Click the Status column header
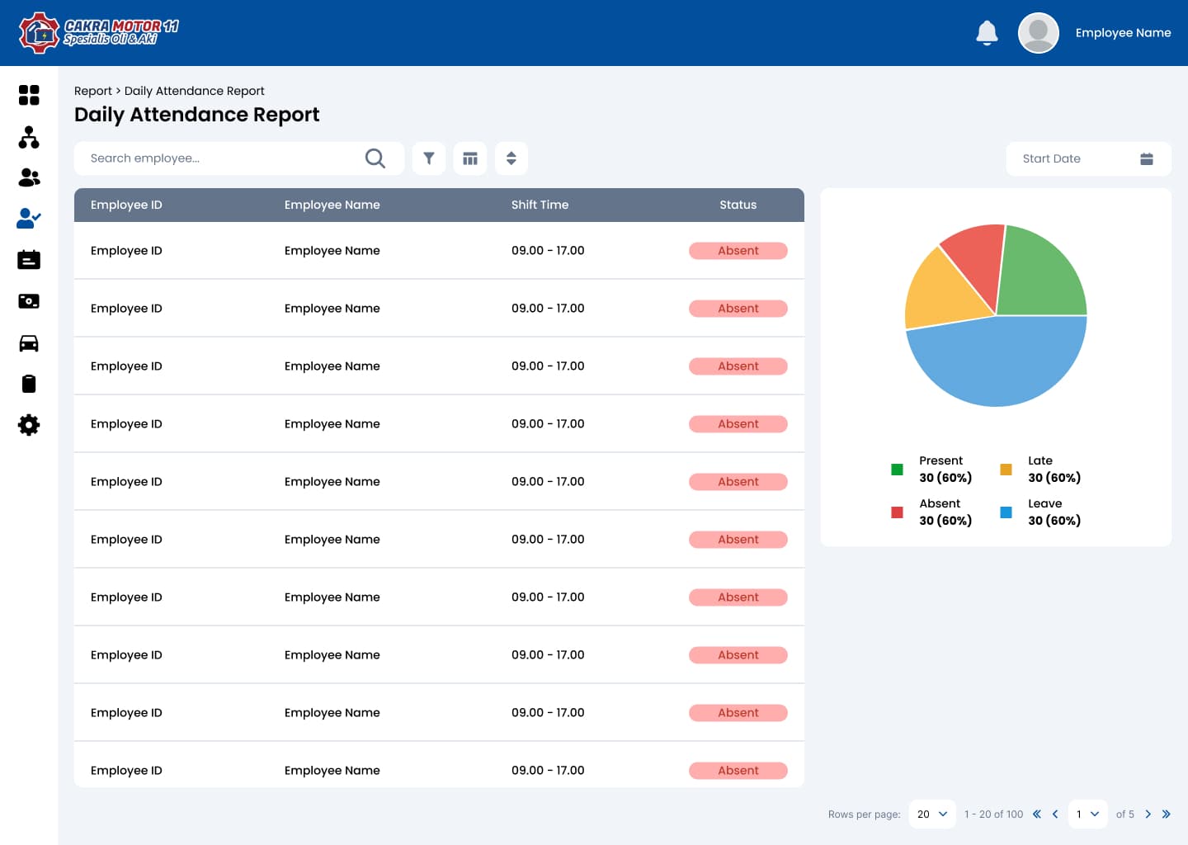This screenshot has width=1188, height=845. [x=738, y=205]
